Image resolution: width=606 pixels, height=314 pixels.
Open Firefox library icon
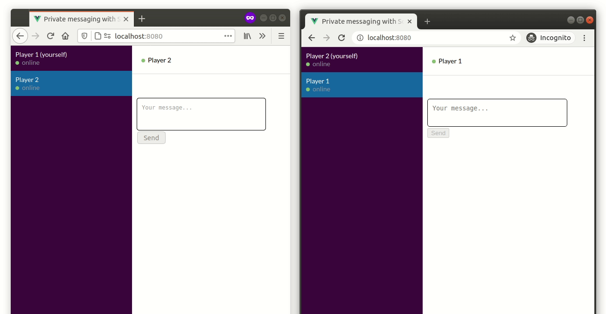point(247,36)
